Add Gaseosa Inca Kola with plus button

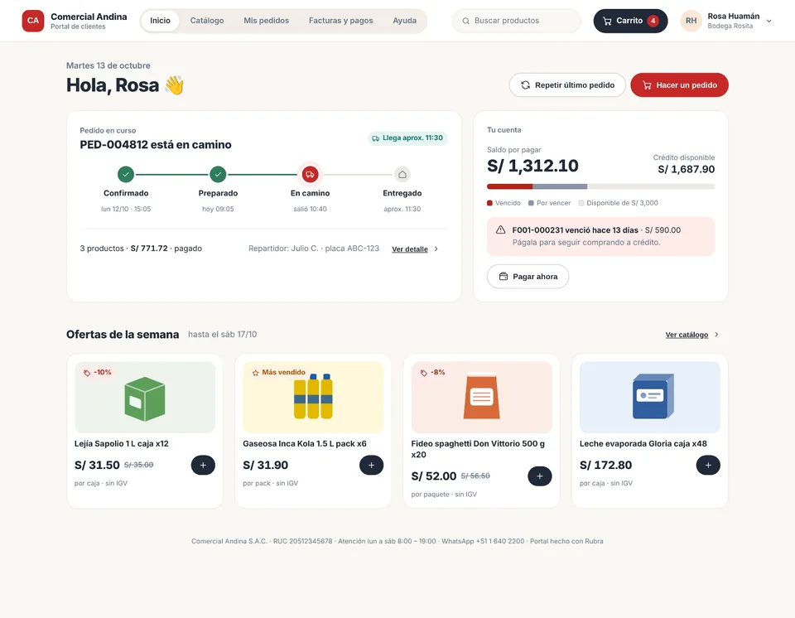click(371, 466)
